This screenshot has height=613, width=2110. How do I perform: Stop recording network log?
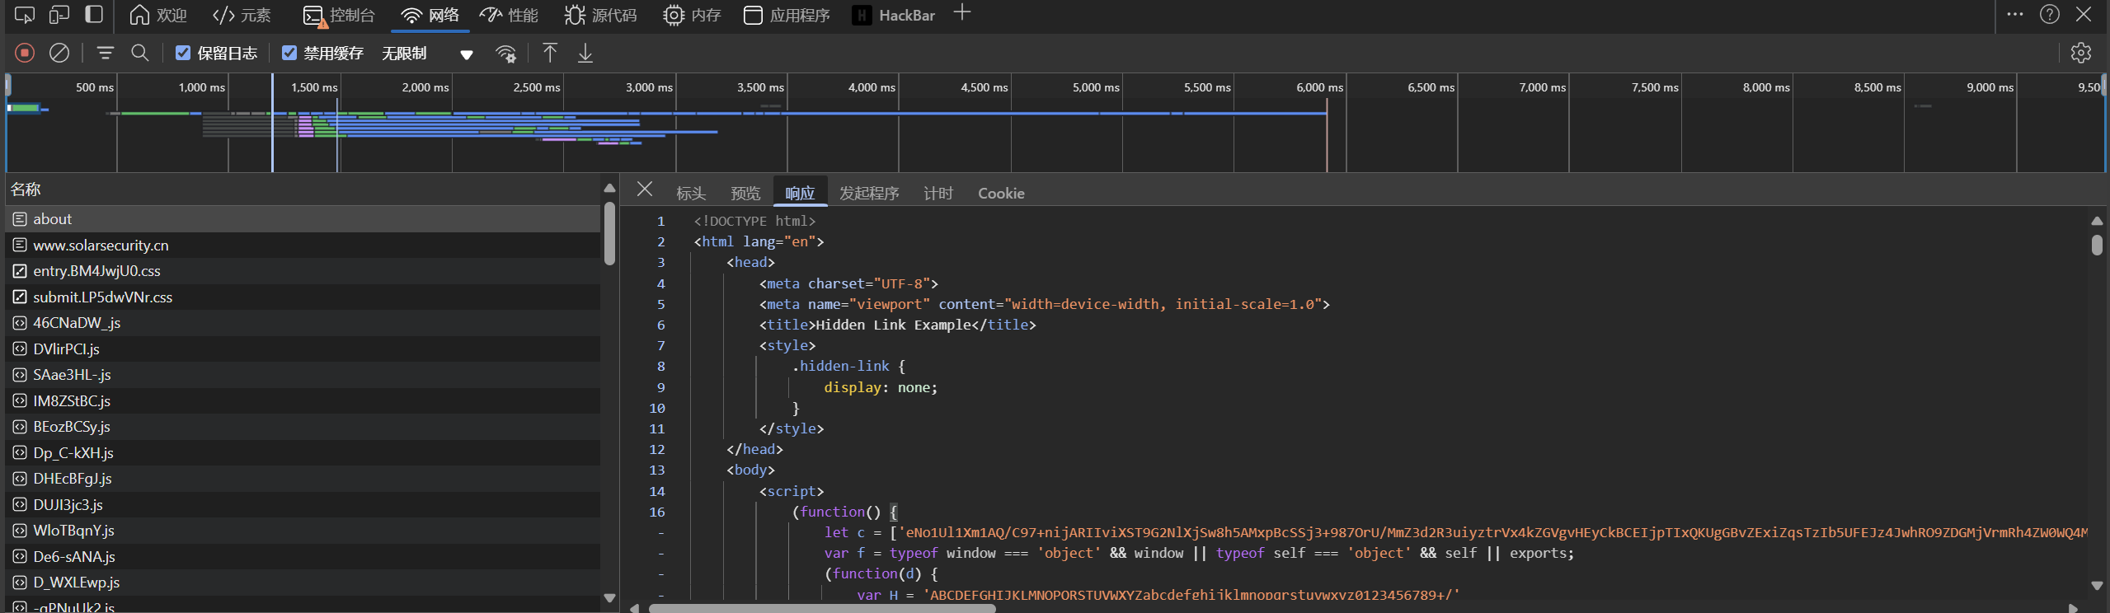(25, 53)
